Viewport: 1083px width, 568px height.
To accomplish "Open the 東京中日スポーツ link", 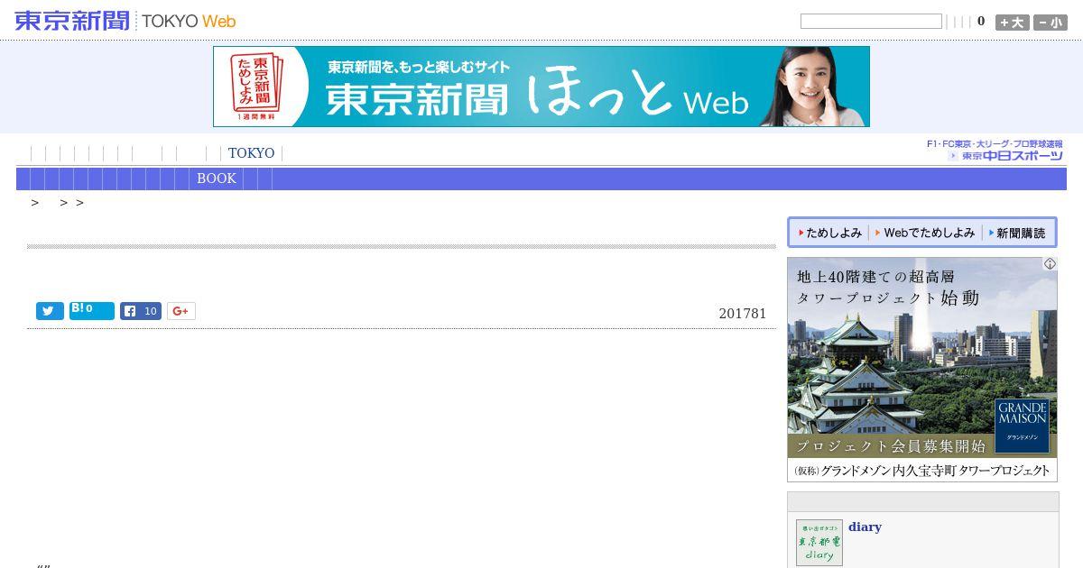I will (x=995, y=150).
